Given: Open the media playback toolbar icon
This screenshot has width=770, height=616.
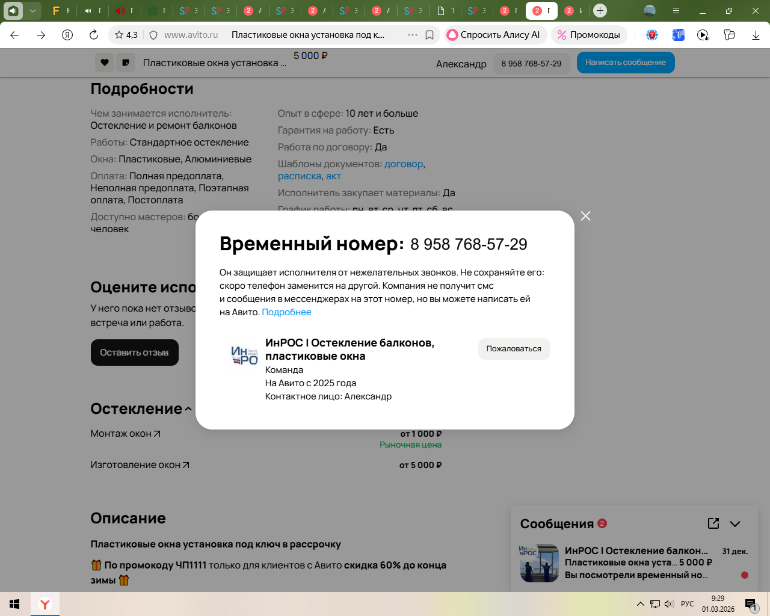Looking at the screenshot, I should pos(703,35).
